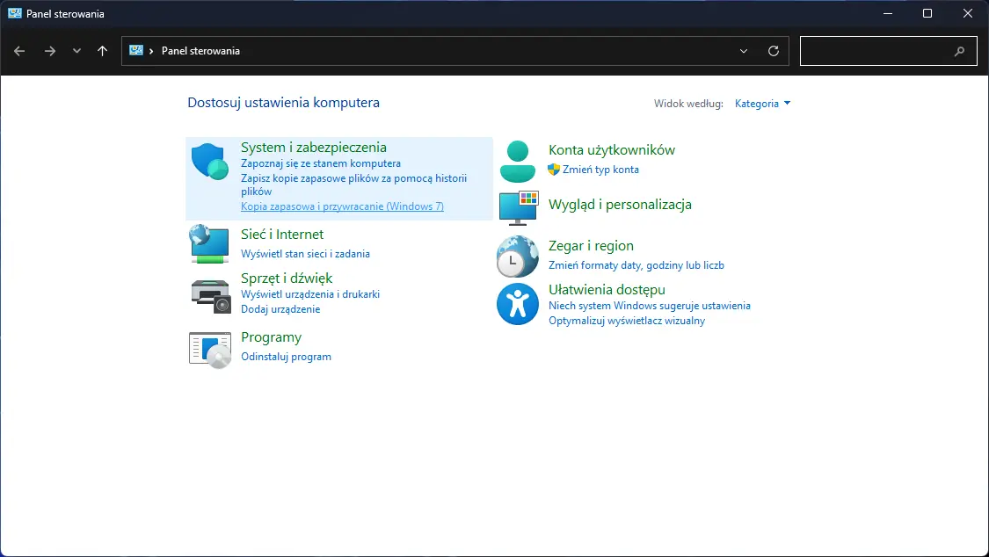
Task: Expand the Kategoria view dropdown
Action: coord(762,104)
